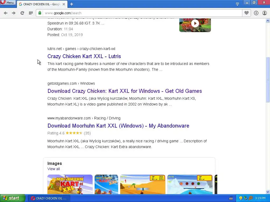This screenshot has height=202, width=270.
Task: Close the CRAZY CHICKEN XXL tab
Action: [x=64, y=4]
